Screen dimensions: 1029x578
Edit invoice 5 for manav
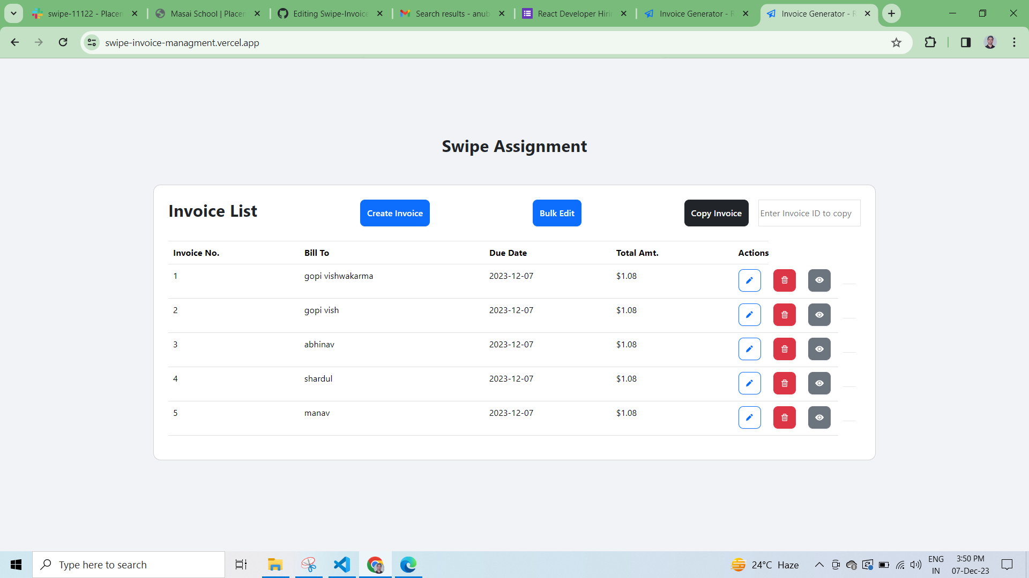click(x=749, y=417)
